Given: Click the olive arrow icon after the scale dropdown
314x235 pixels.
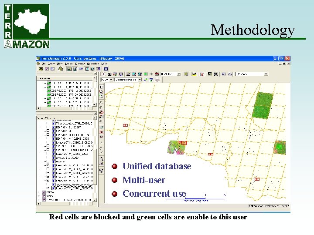Looking at the screenshot, I should (186, 74).
